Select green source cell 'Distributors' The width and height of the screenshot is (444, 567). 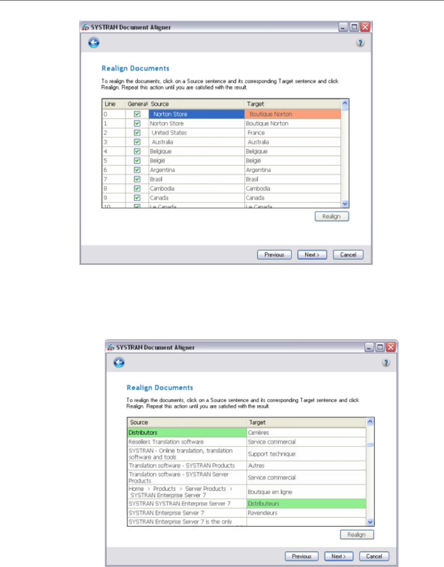pos(187,432)
